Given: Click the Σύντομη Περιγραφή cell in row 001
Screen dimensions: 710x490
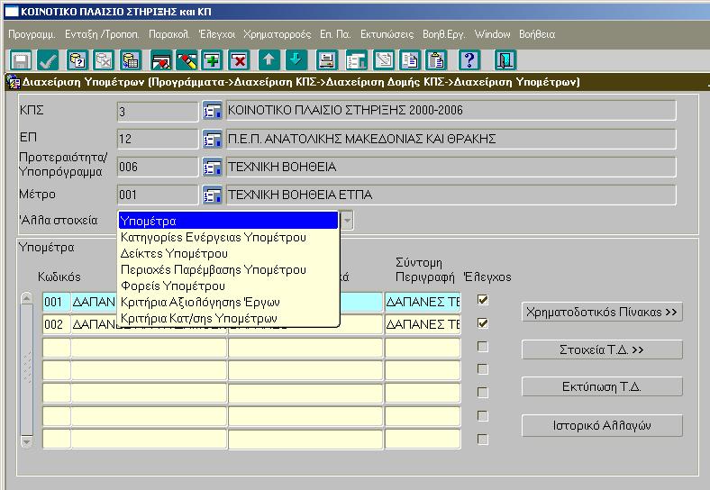Looking at the screenshot, I should click(x=423, y=302).
